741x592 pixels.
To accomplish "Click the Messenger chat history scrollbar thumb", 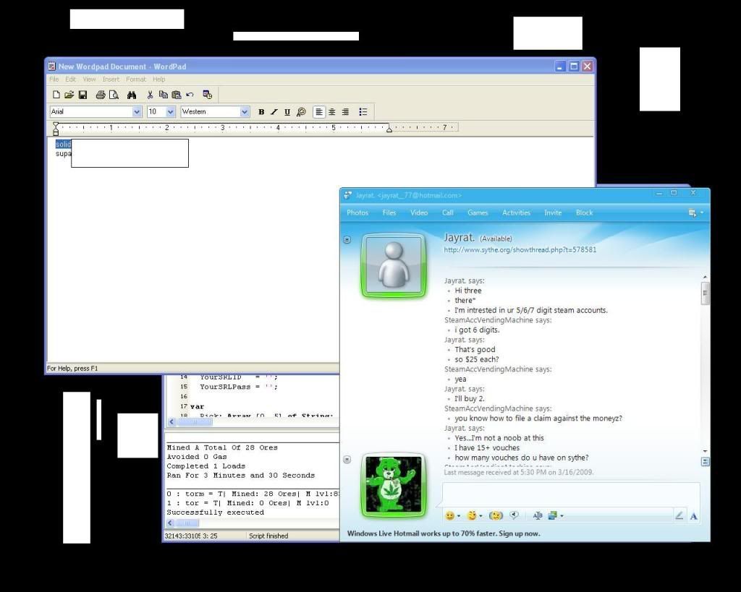I will 705,293.
